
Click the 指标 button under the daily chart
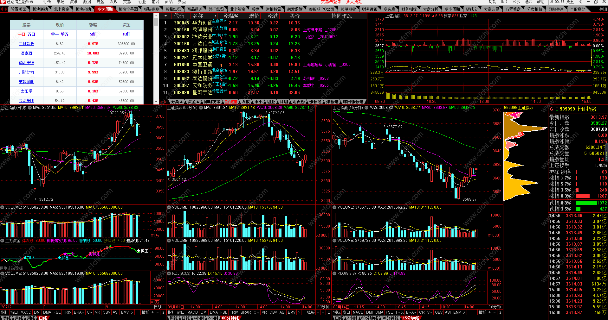tap(4, 312)
